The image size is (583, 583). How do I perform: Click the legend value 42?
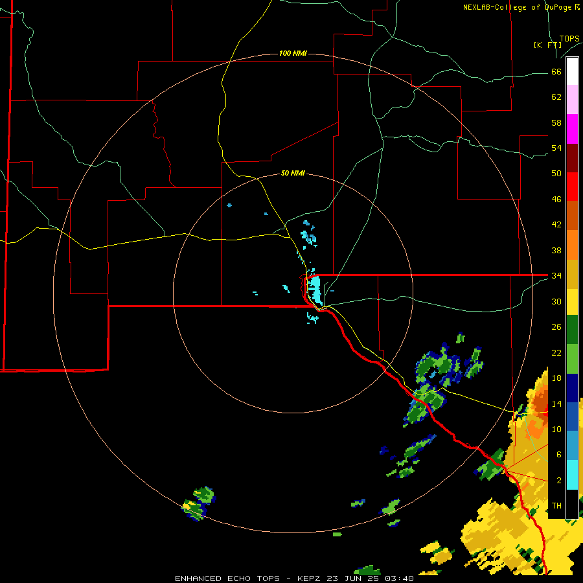[x=556, y=224]
